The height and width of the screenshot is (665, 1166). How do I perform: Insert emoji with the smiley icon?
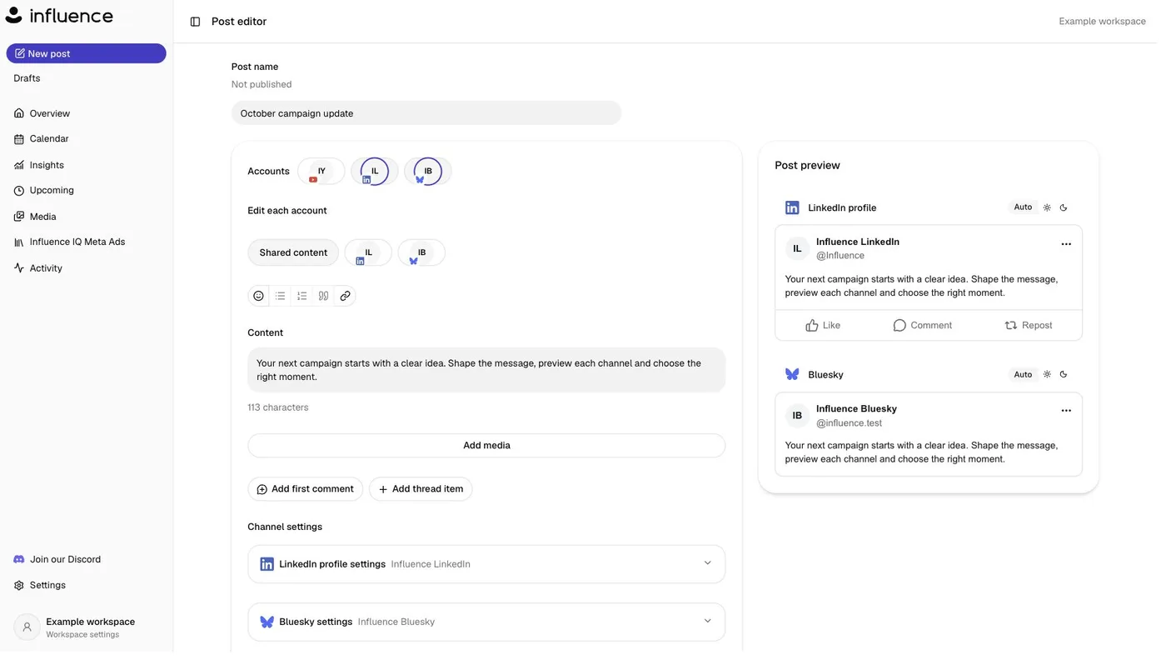point(261,298)
